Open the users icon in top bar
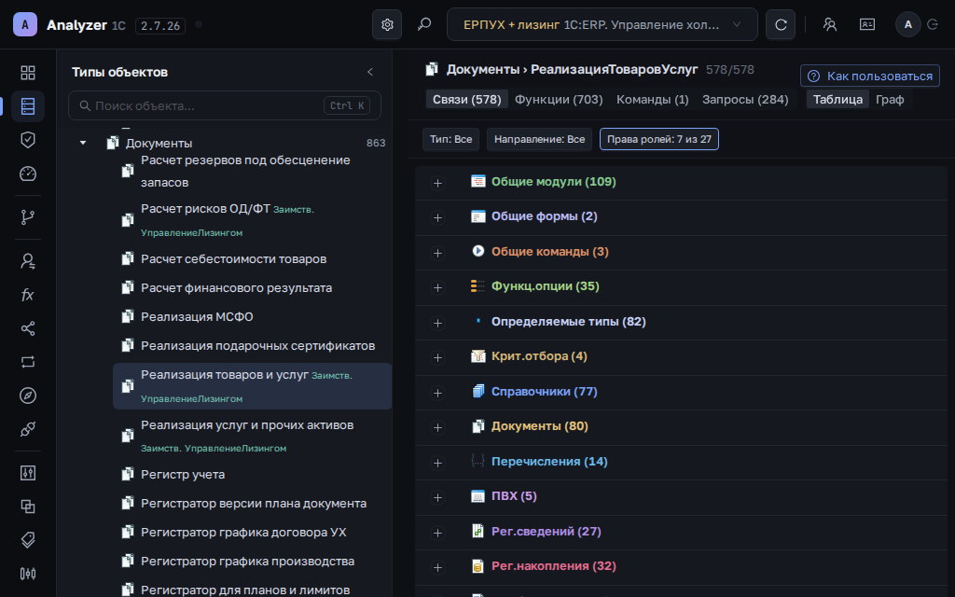This screenshot has height=597, width=955. [829, 24]
